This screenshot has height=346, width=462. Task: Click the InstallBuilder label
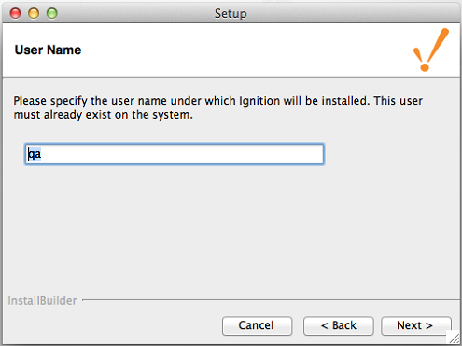[x=42, y=301]
